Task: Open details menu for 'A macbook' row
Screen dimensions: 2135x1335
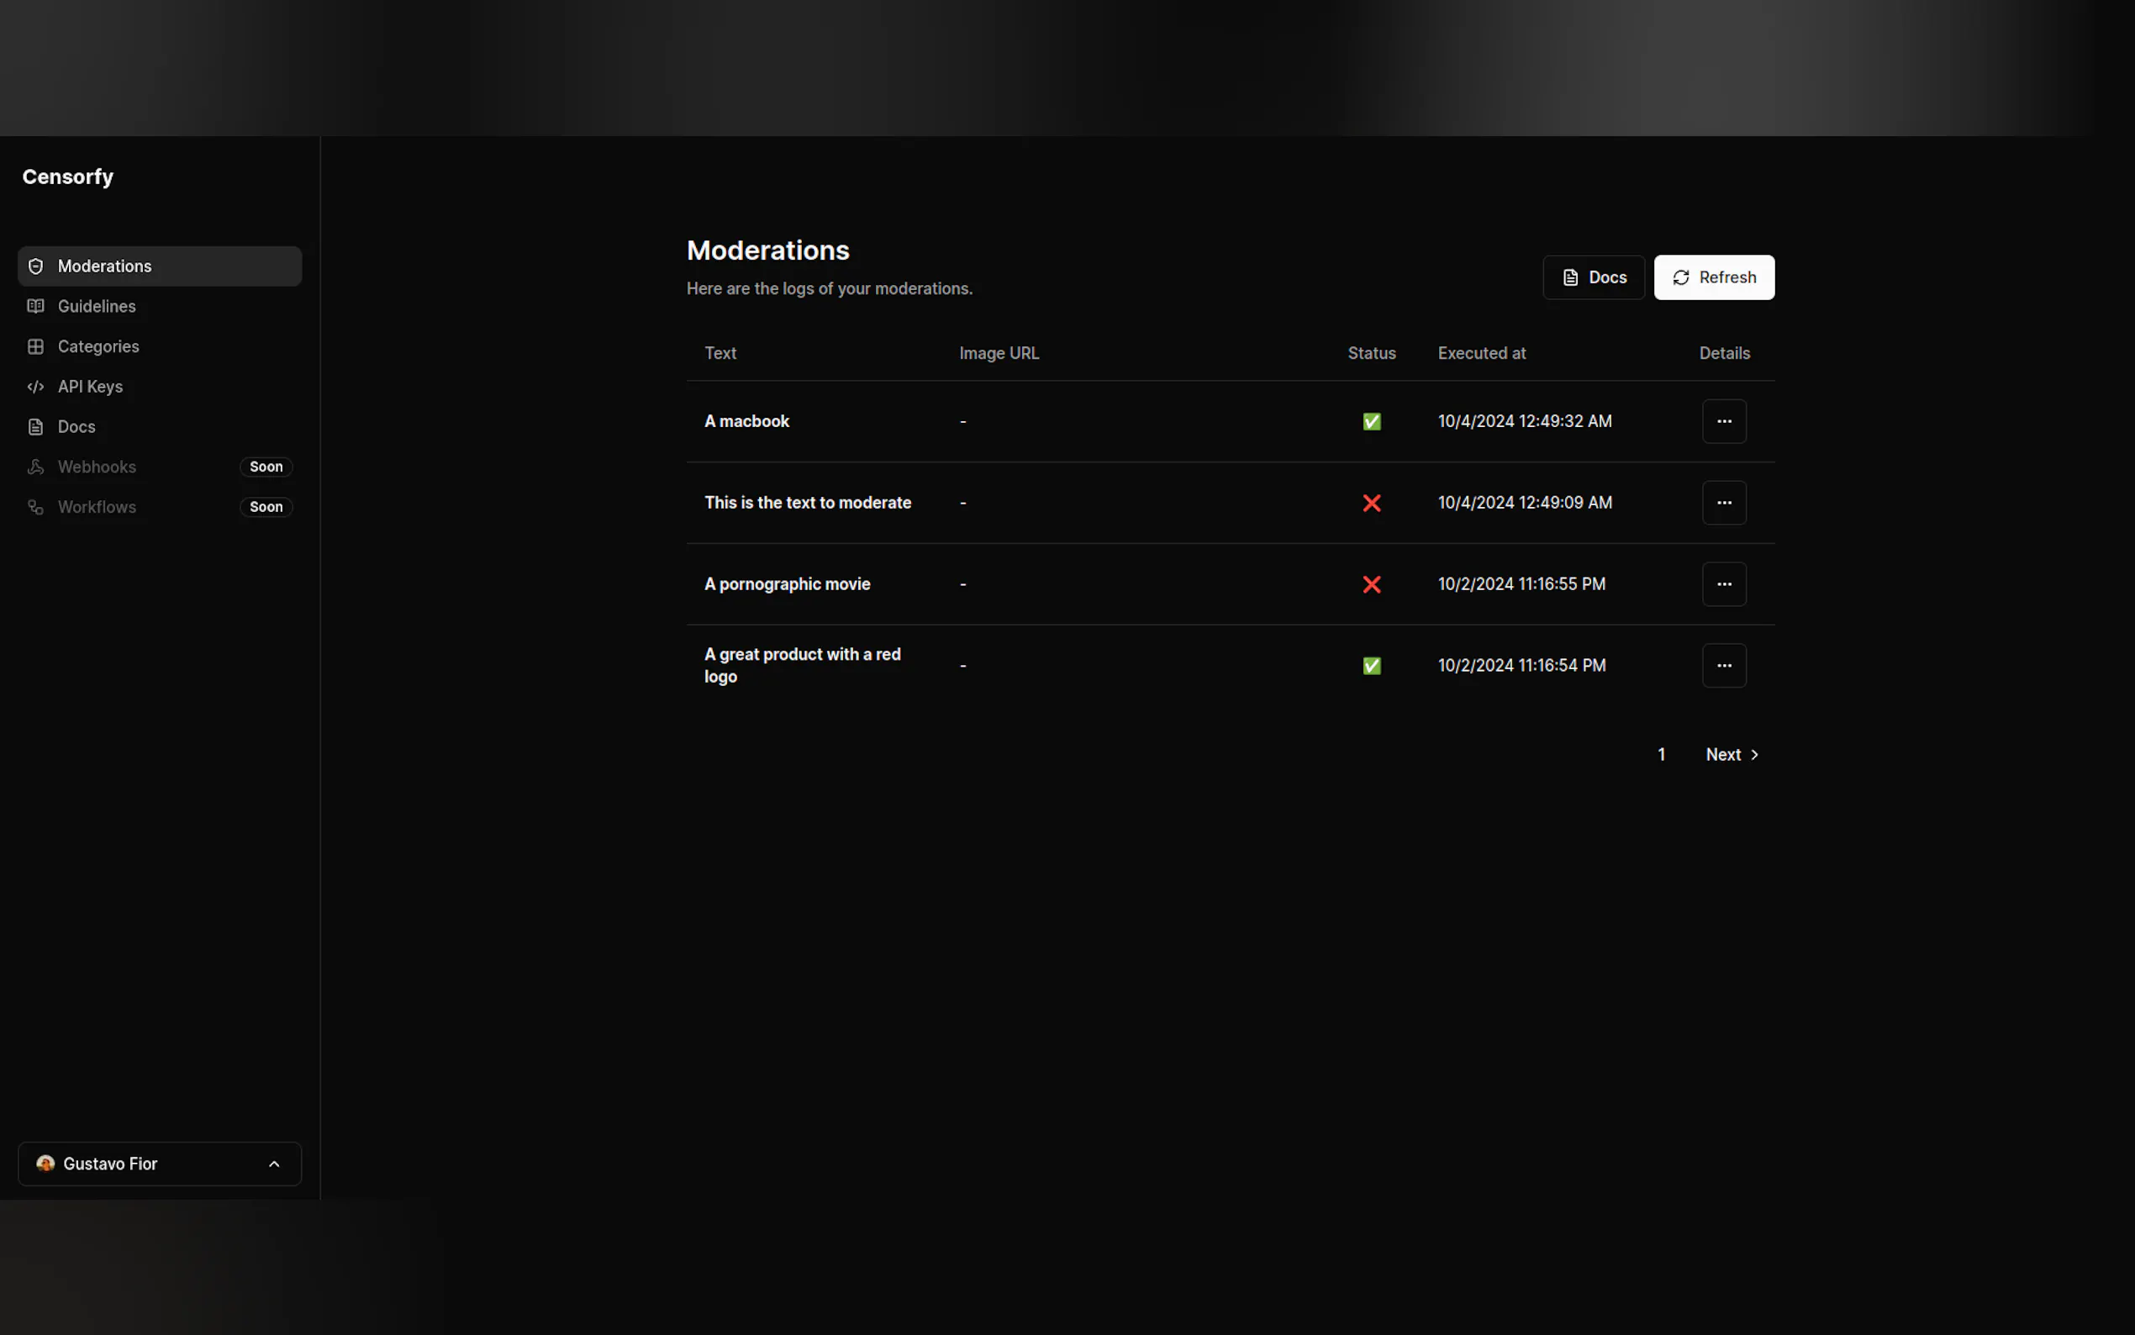Action: [1723, 421]
